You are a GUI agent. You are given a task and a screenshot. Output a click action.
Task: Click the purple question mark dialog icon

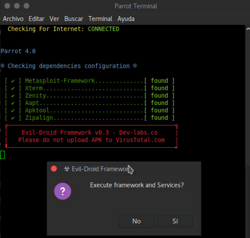coord(62,191)
